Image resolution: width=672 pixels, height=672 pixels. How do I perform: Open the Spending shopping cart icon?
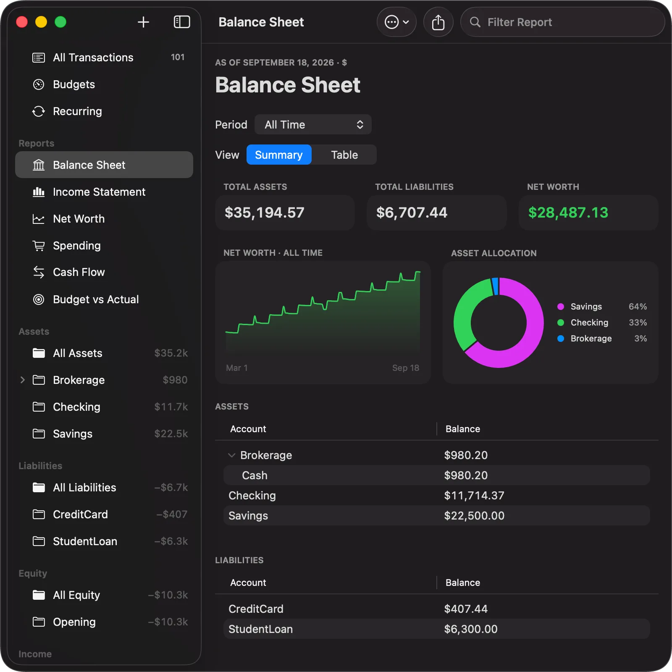(x=39, y=246)
